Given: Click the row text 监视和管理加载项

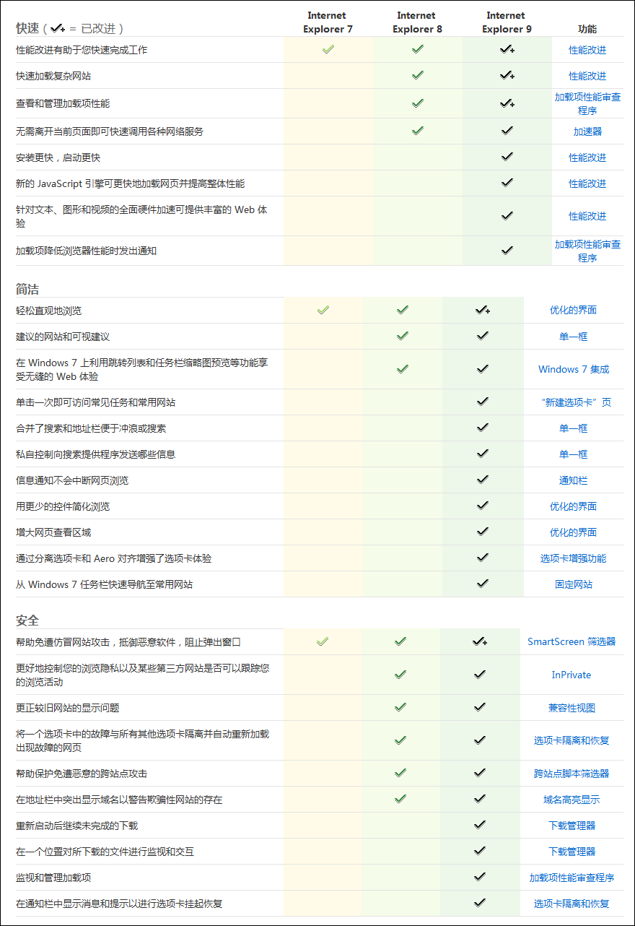Looking at the screenshot, I should (53, 878).
